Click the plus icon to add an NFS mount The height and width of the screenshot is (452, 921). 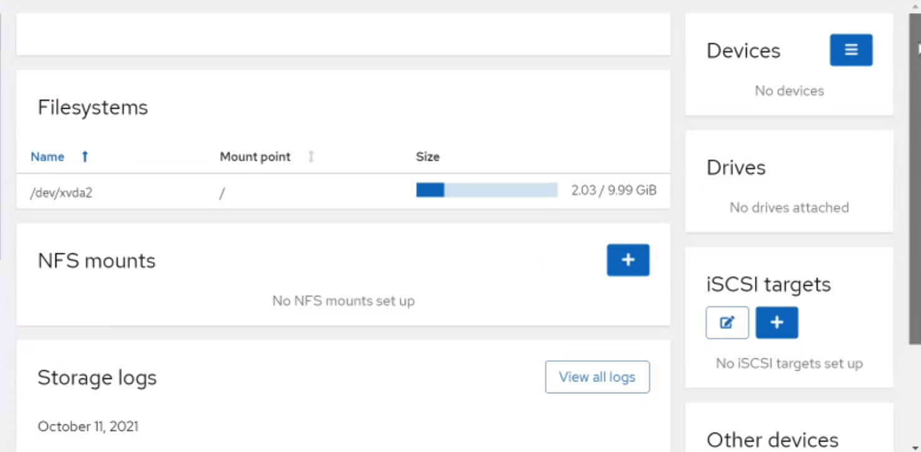[x=628, y=260]
